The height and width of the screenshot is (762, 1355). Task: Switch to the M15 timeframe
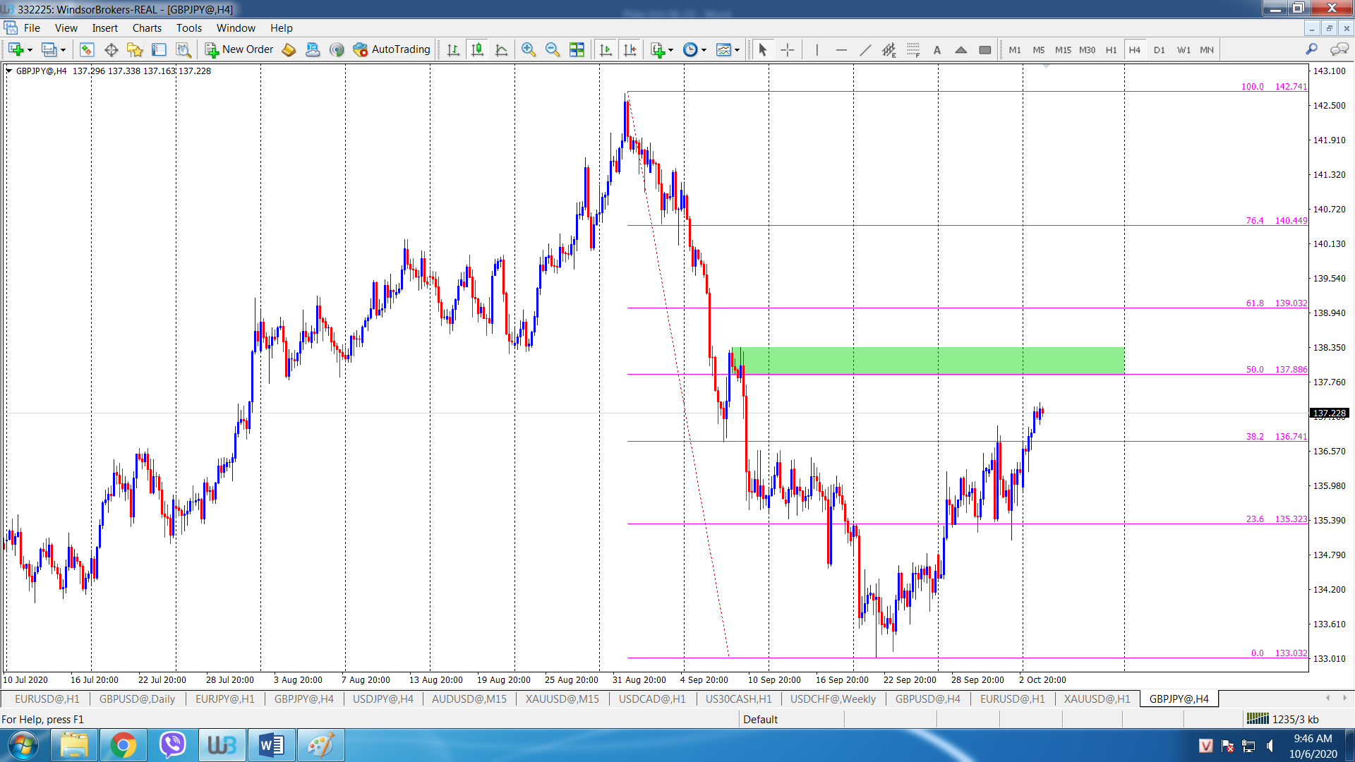click(x=1063, y=49)
